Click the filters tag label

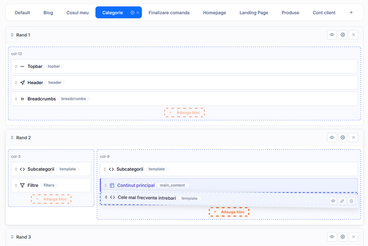(x=49, y=185)
